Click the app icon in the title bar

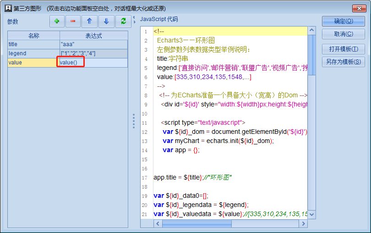[8, 8]
